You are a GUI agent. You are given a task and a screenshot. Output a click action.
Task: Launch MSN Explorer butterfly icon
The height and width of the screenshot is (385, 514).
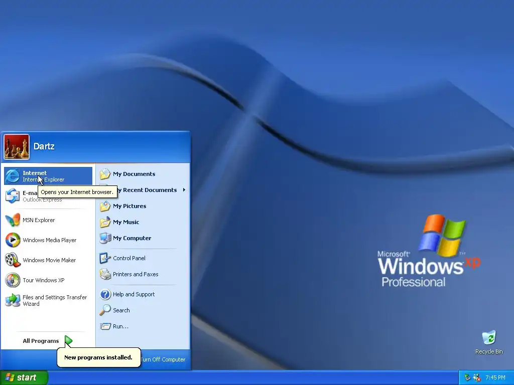(x=13, y=220)
